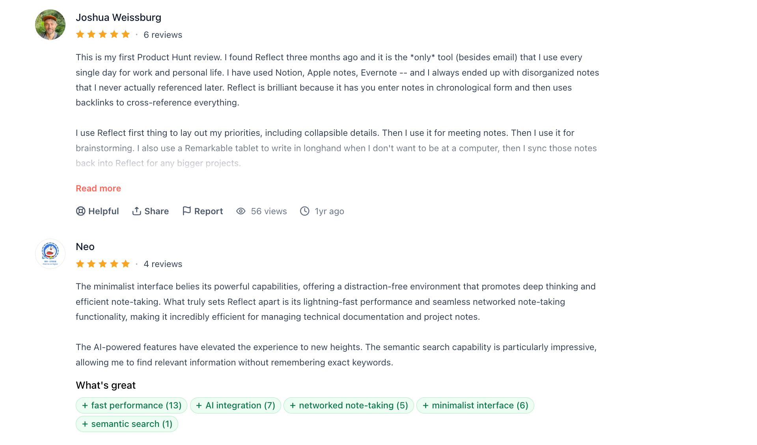The width and height of the screenshot is (757, 445).
Task: Toggle the networked note-taking feature tag
Action: tap(349, 405)
